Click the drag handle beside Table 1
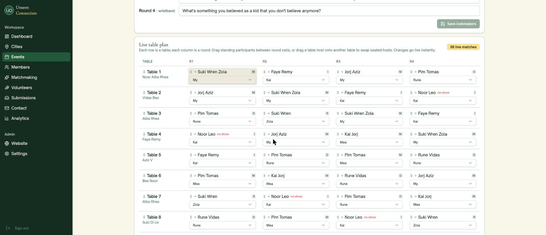546x235 pixels. coord(144,72)
